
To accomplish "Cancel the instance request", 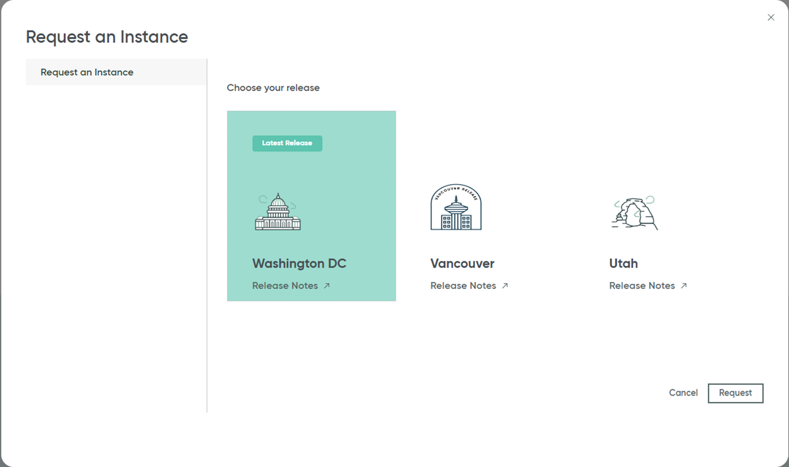I will coord(683,393).
